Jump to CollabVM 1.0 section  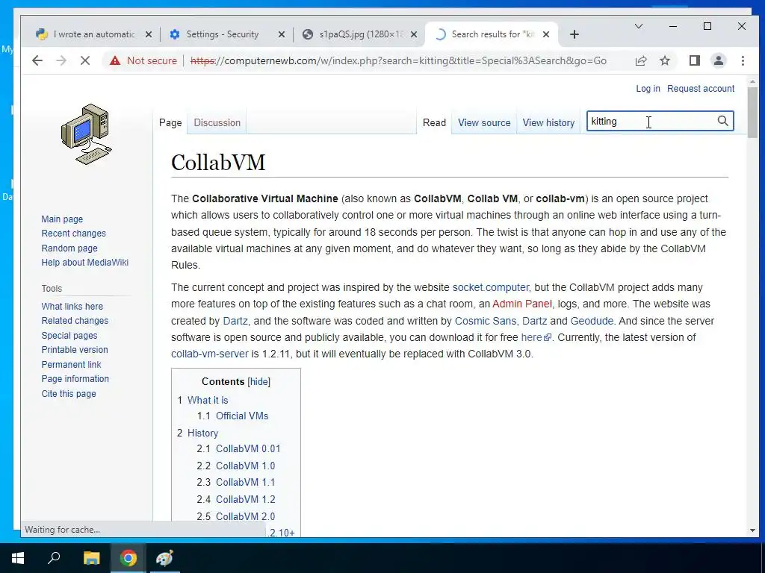[245, 466]
